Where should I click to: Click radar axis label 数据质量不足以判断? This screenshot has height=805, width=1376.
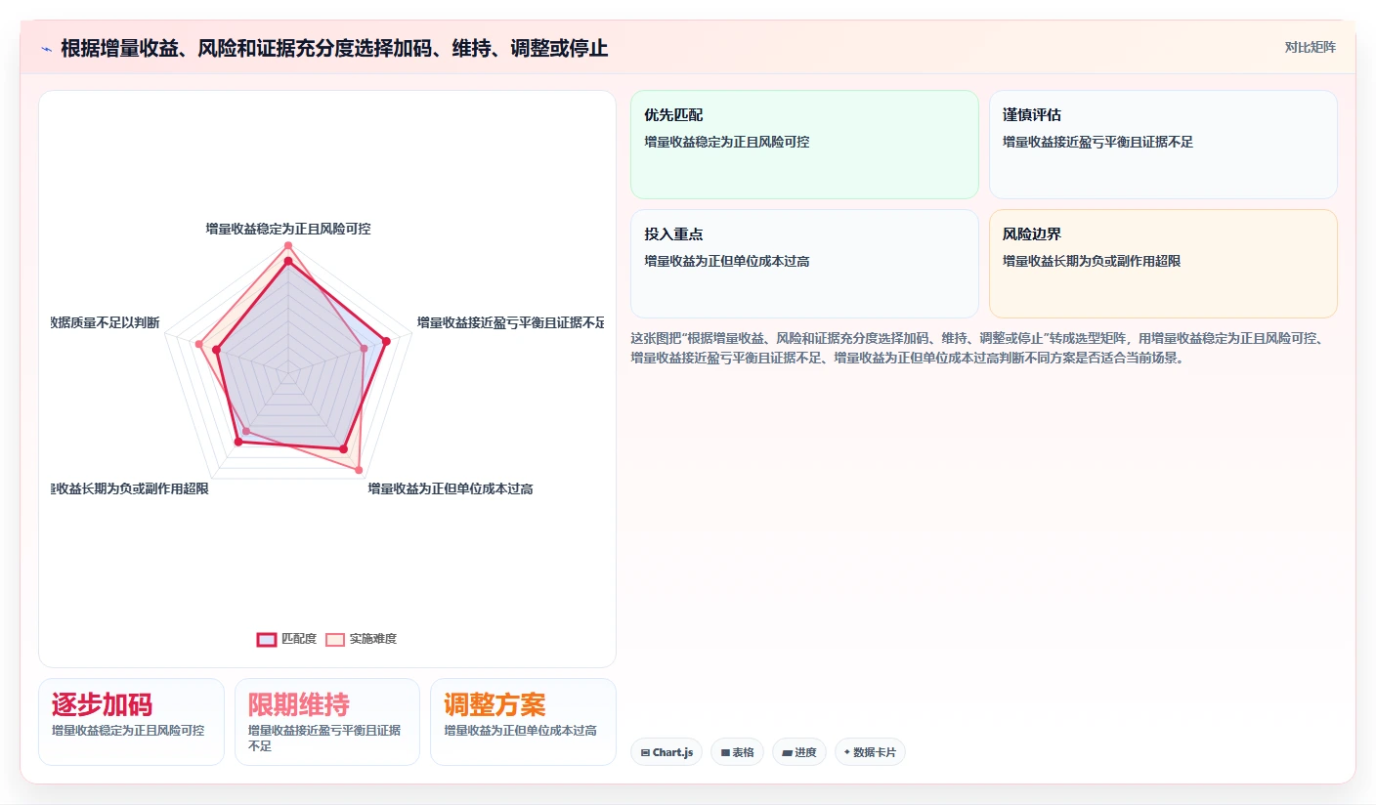(106, 323)
